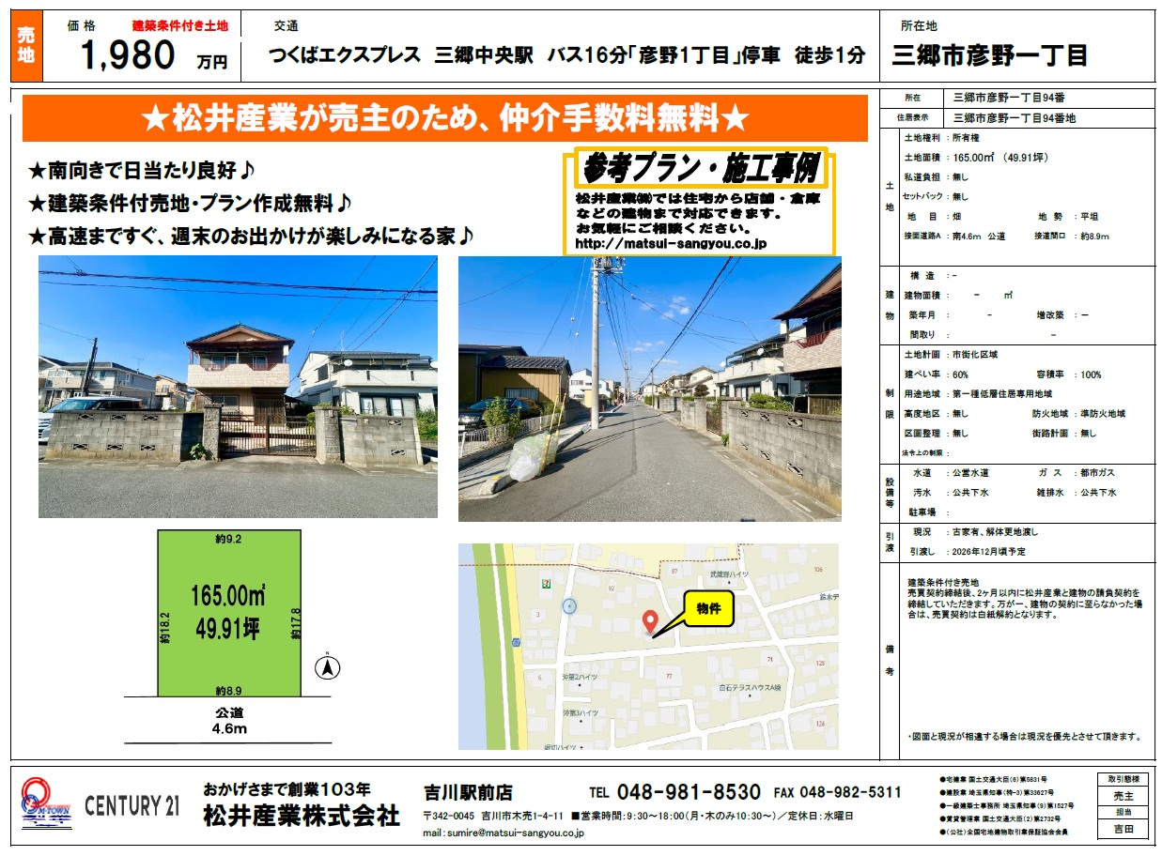This screenshot has width=1162, height=856.
Task: Click the 第一種低層住居専用地域 zoning value
Action: 1002,394
